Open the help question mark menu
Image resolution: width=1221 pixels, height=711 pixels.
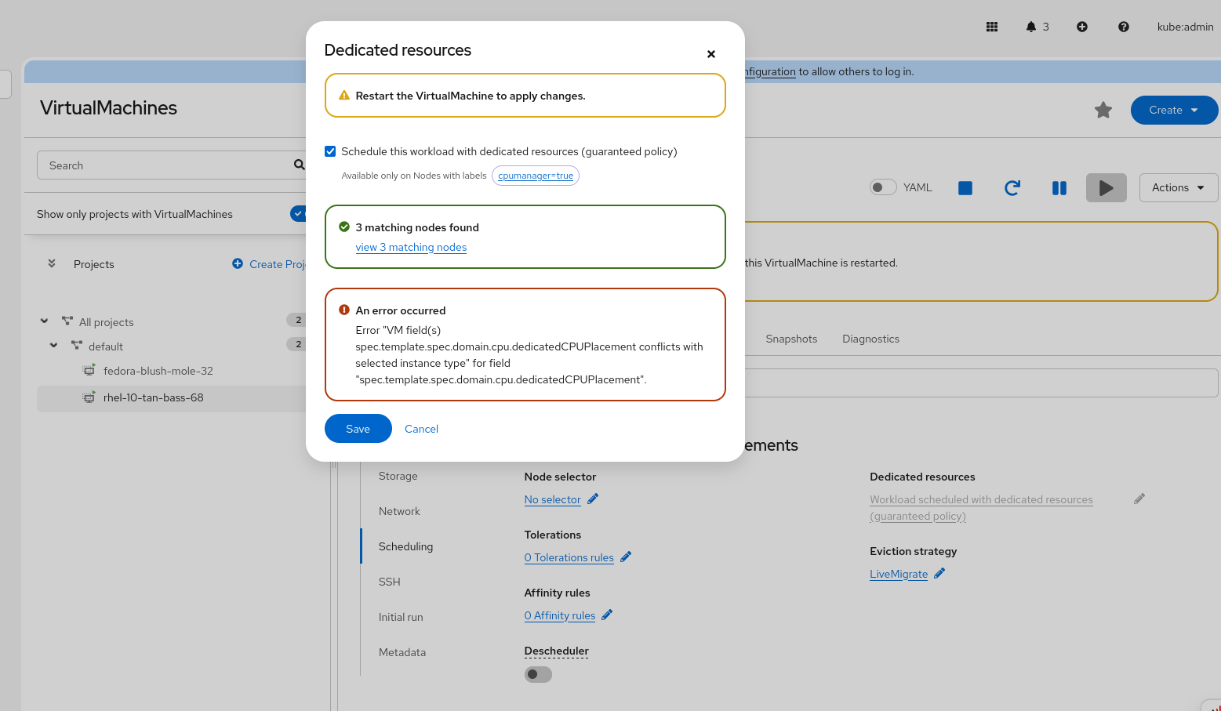point(1124,27)
